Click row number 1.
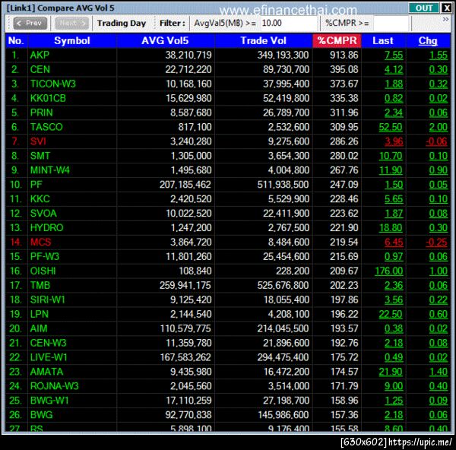This screenshot has width=456, height=450. click(15, 55)
